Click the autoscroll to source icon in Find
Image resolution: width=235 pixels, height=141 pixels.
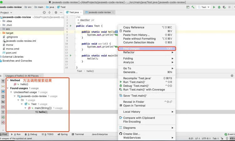coord(3,112)
